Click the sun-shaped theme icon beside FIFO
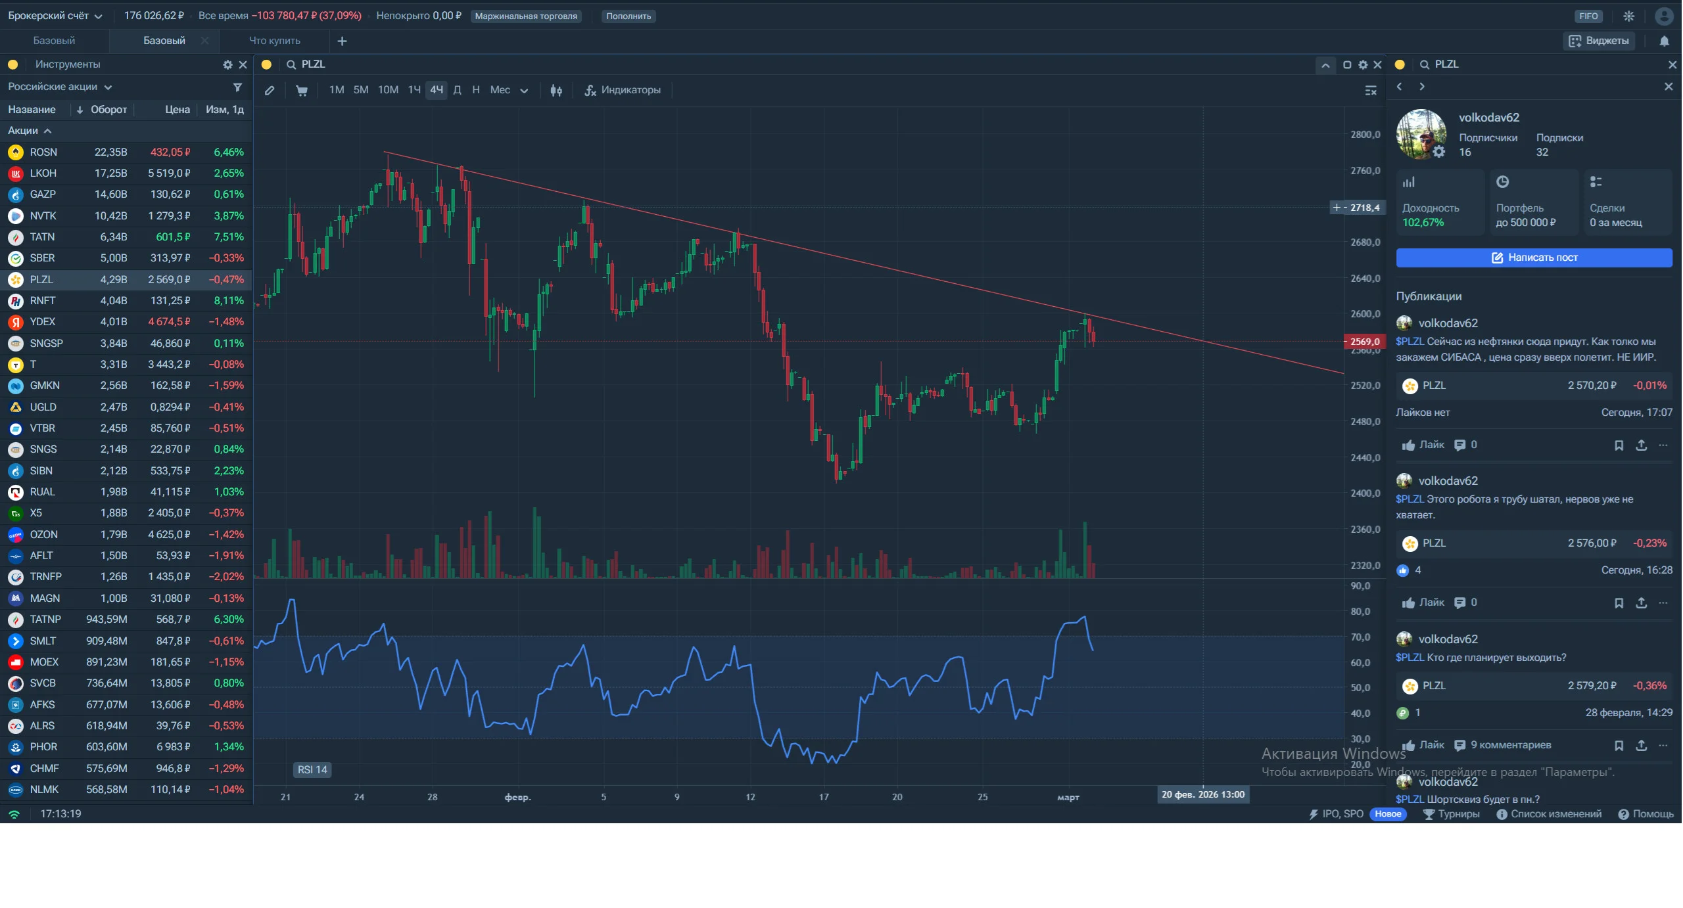1683x908 pixels. (1628, 16)
